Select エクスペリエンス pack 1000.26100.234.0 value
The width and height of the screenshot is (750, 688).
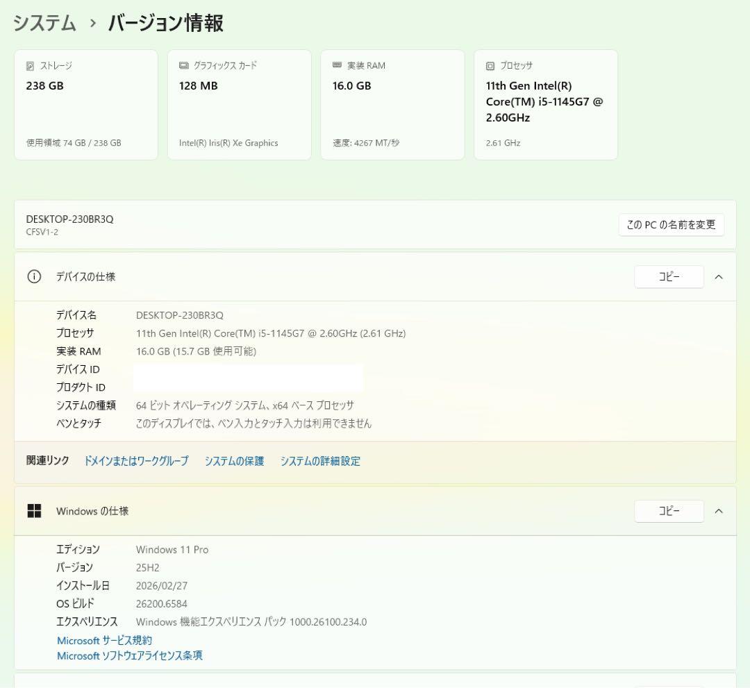pyautogui.click(x=251, y=622)
